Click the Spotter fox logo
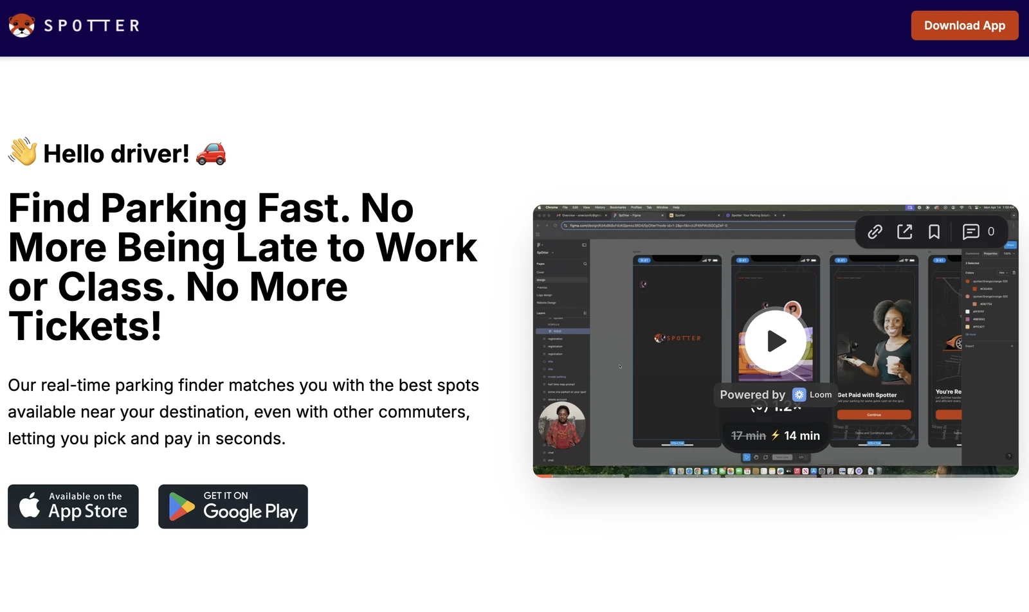 (22, 26)
